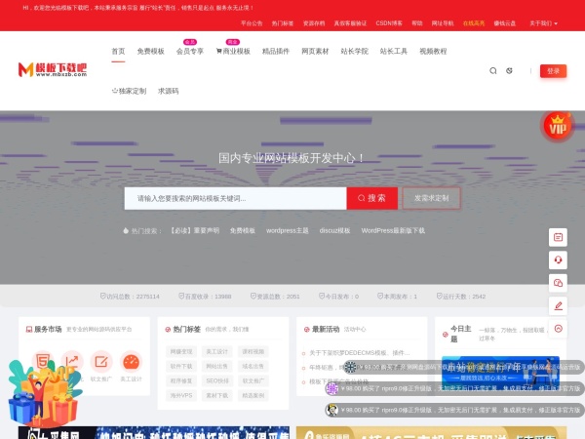Select the 课程视频 tag
This screenshot has width=585, height=439.
253,351
